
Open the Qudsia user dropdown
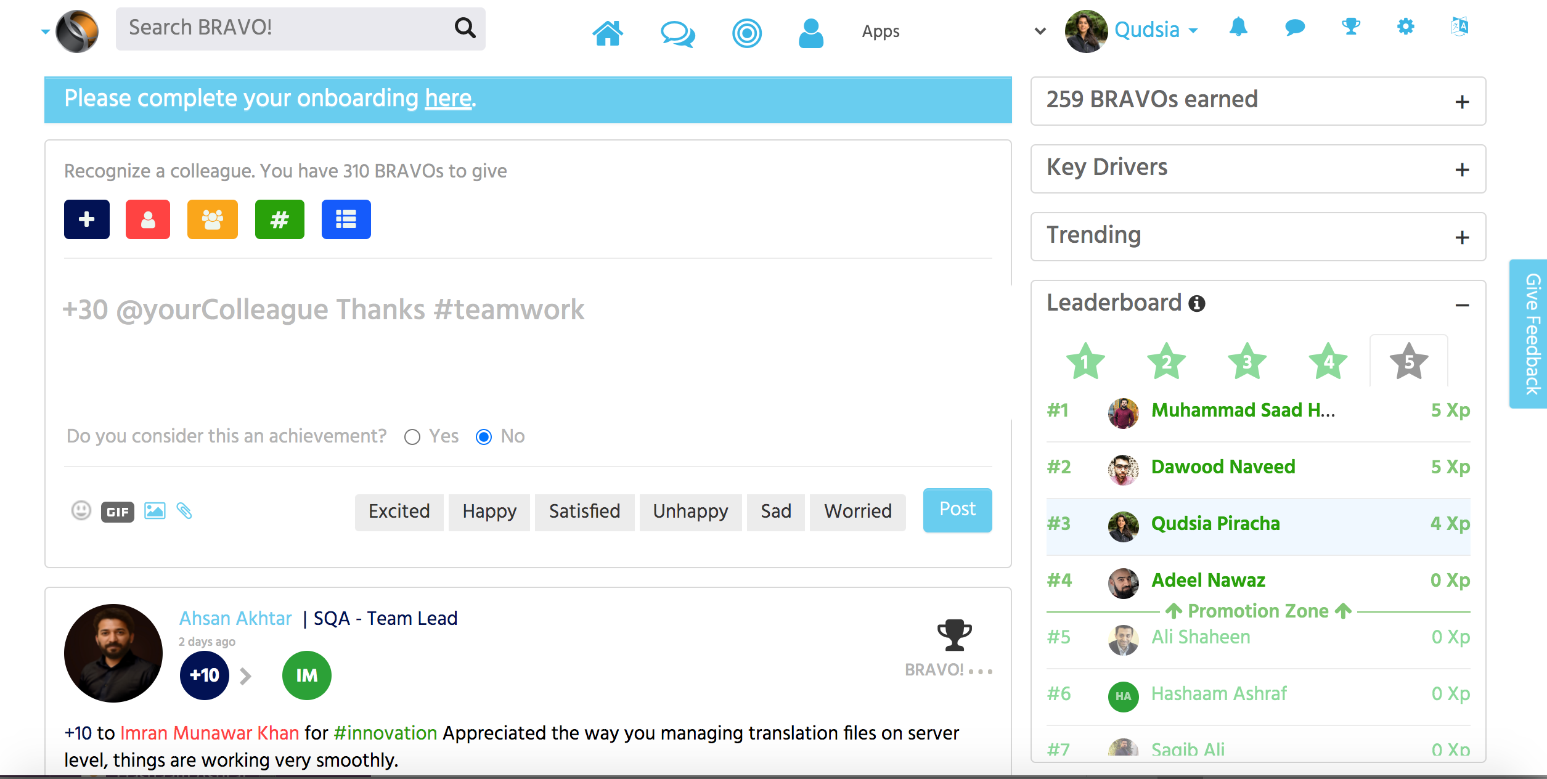click(1156, 30)
